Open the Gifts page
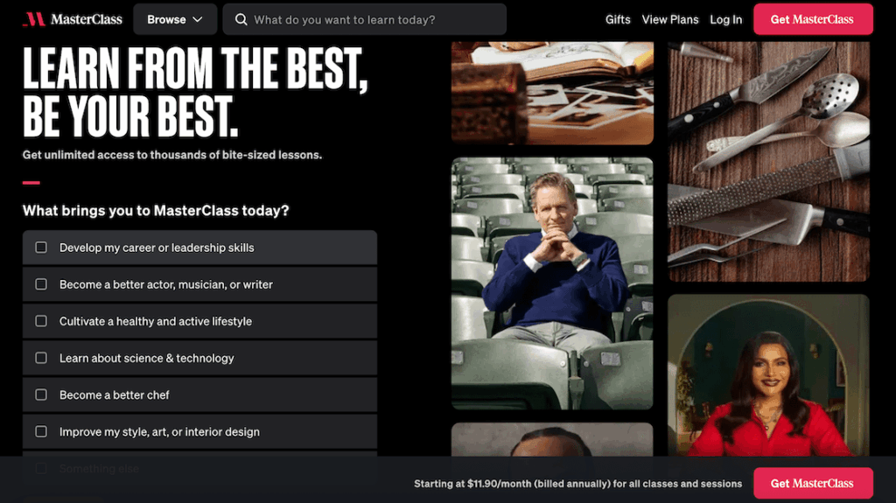Screen dimensions: 896x503 [618, 19]
